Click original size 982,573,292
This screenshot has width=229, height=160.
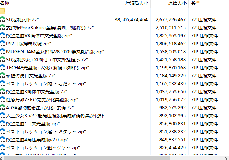(172, 108)
